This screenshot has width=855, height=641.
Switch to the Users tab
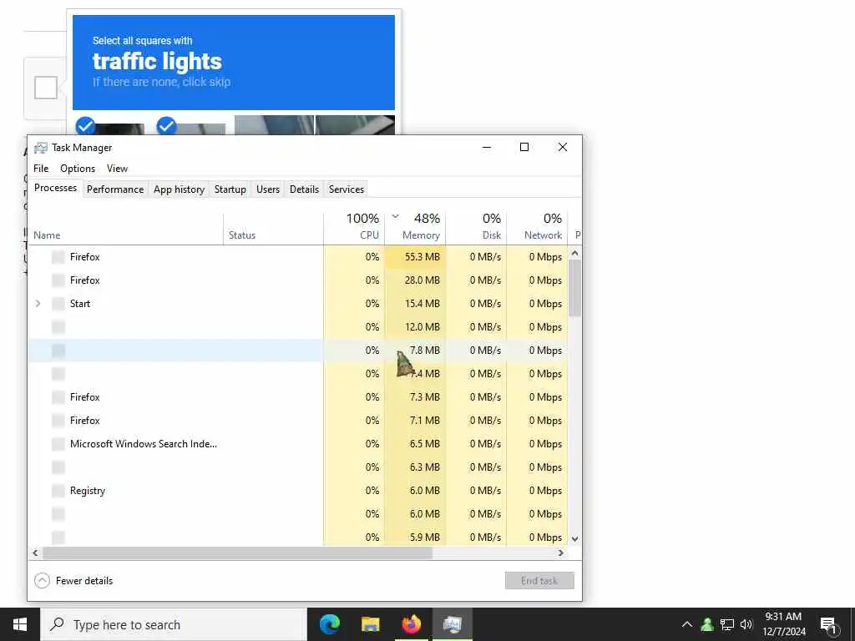coord(268,189)
